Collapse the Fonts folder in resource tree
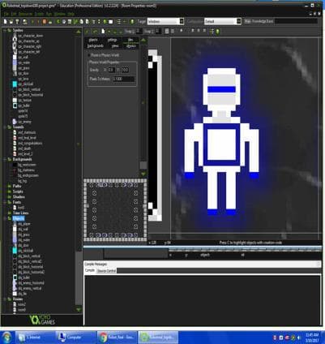Image resolution: width=325 pixels, height=344 pixels. pos(5,202)
